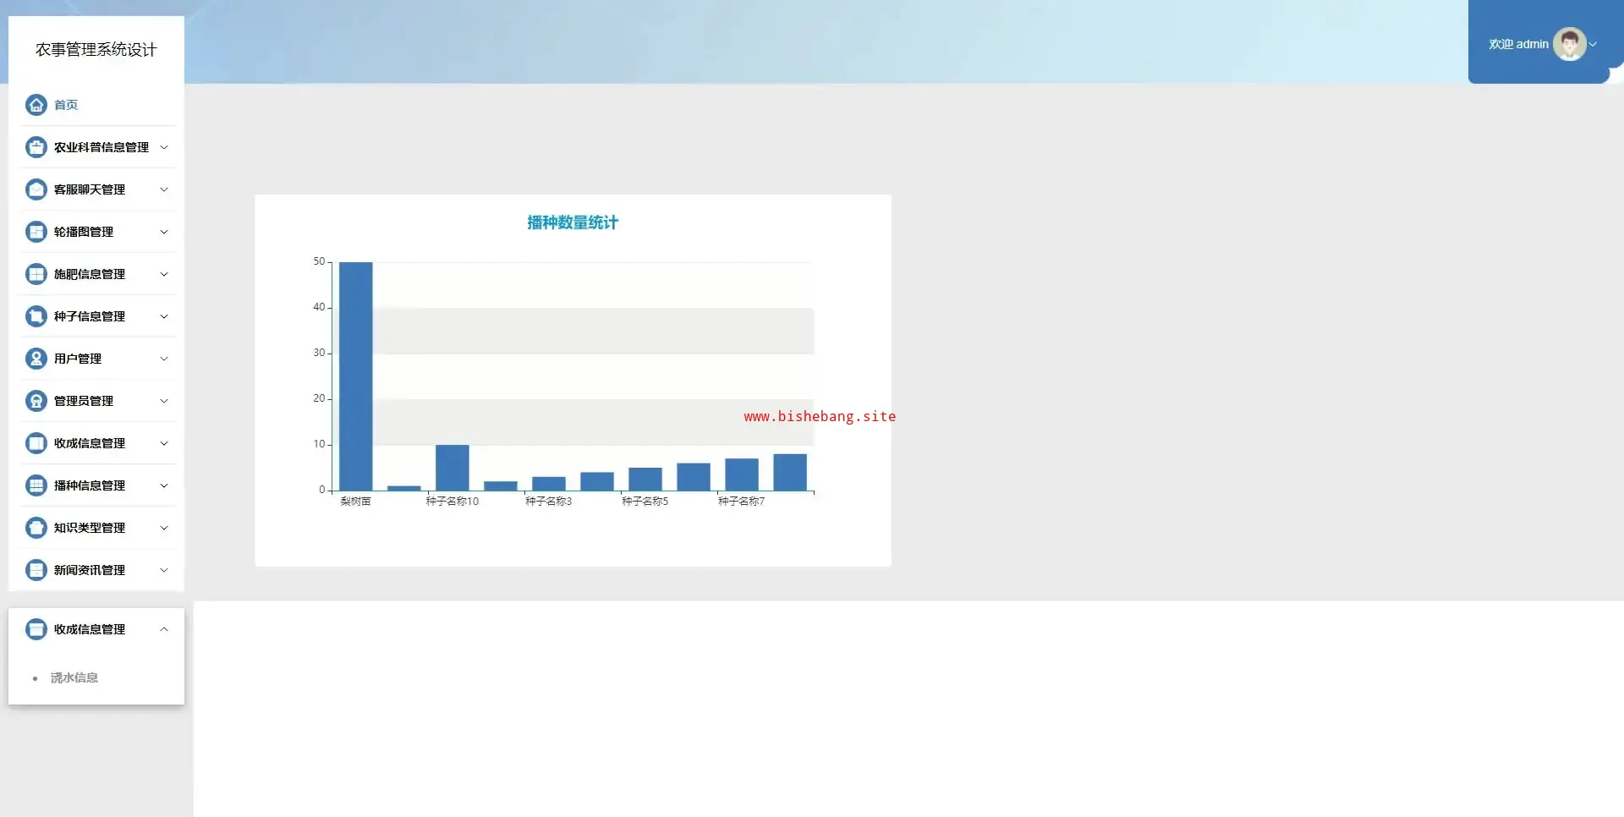Click the 客服聊天管理 sidebar icon
1624x817 pixels.
pyautogui.click(x=36, y=189)
